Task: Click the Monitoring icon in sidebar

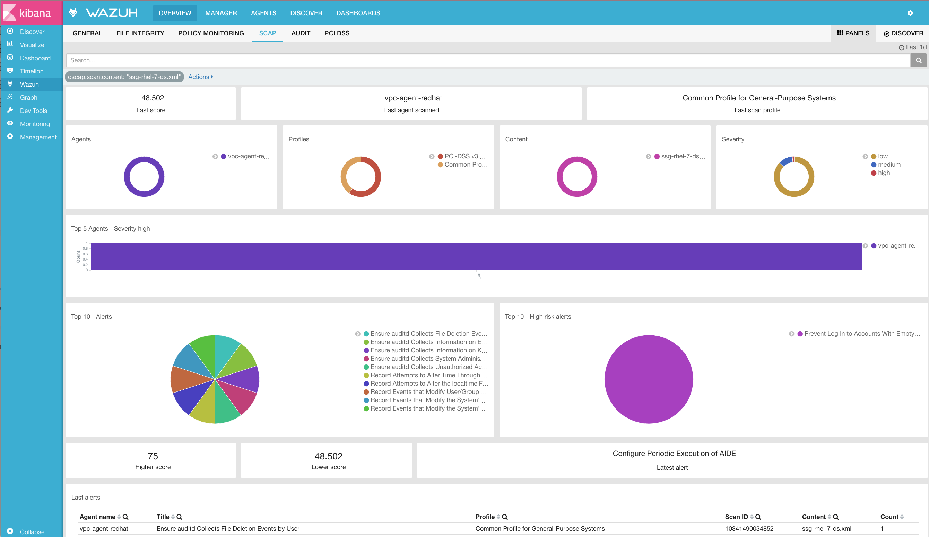Action: point(10,123)
